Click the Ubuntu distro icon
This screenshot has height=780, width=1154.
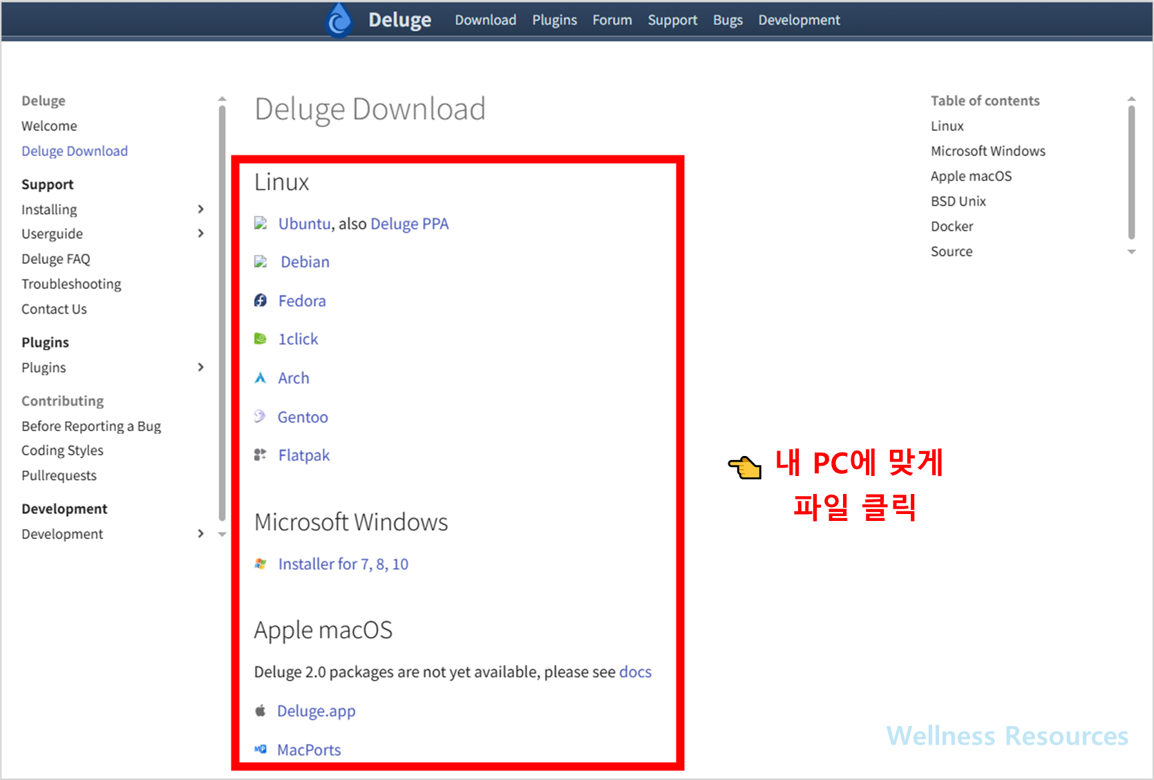(x=261, y=223)
